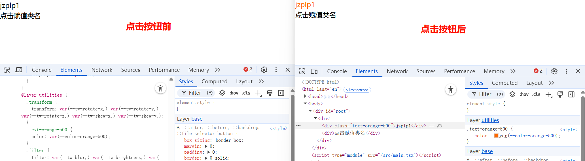Screen dimensions: 585x161
Task: Open accessibility button in left code pane
Action: coord(160,88)
